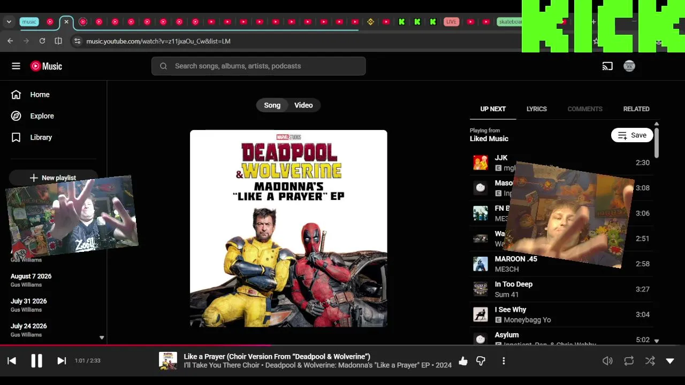Image resolution: width=685 pixels, height=385 pixels.
Task: Click the "3:27" duration of In Too Deep
Action: point(642,289)
